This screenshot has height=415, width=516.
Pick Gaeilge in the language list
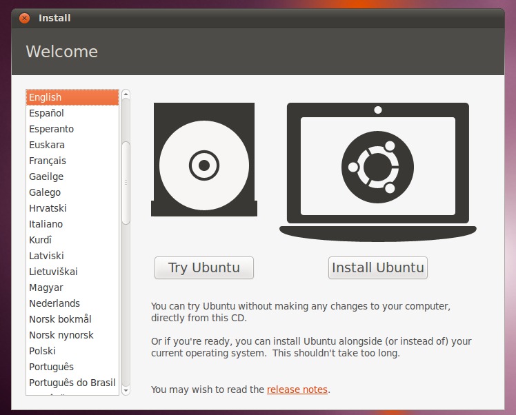[72, 176]
